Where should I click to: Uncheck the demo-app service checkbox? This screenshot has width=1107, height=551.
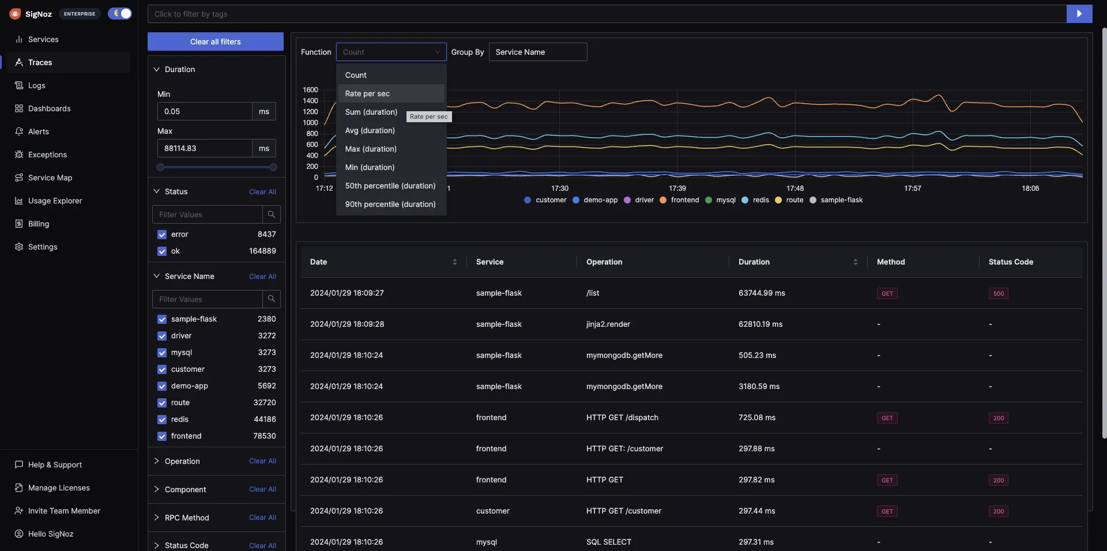point(162,386)
